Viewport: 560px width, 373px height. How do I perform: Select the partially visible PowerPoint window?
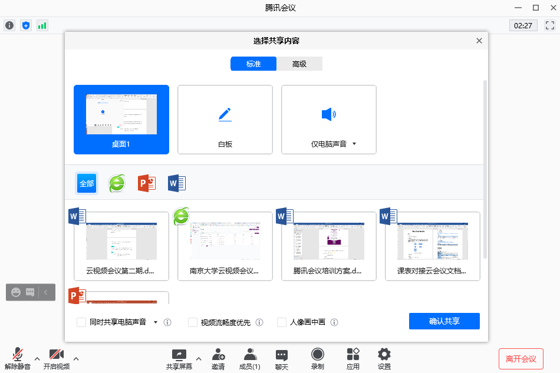point(121,298)
